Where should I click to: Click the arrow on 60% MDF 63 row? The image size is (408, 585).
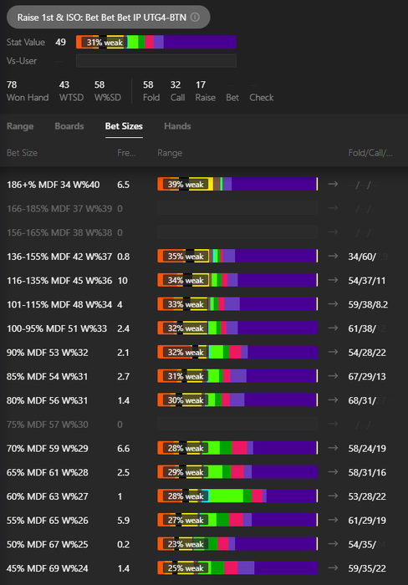[x=333, y=496]
